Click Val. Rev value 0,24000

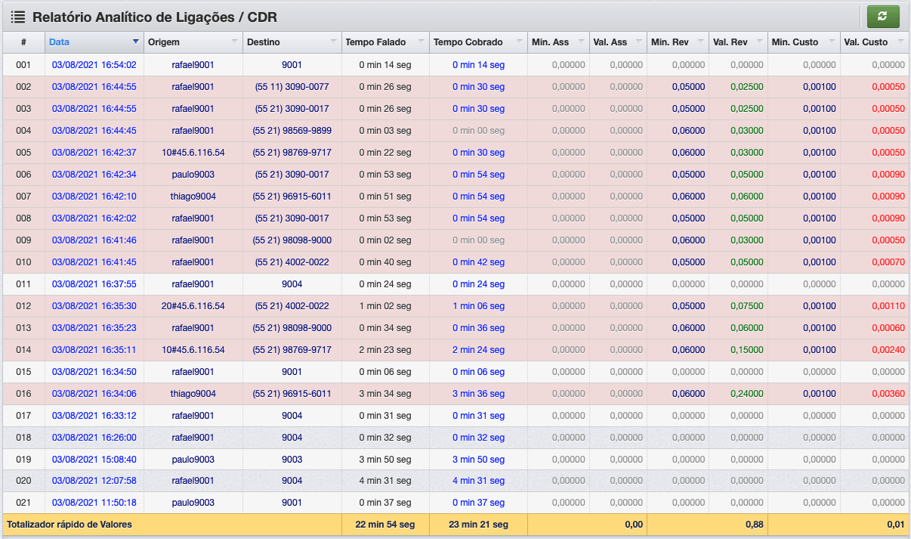point(747,394)
